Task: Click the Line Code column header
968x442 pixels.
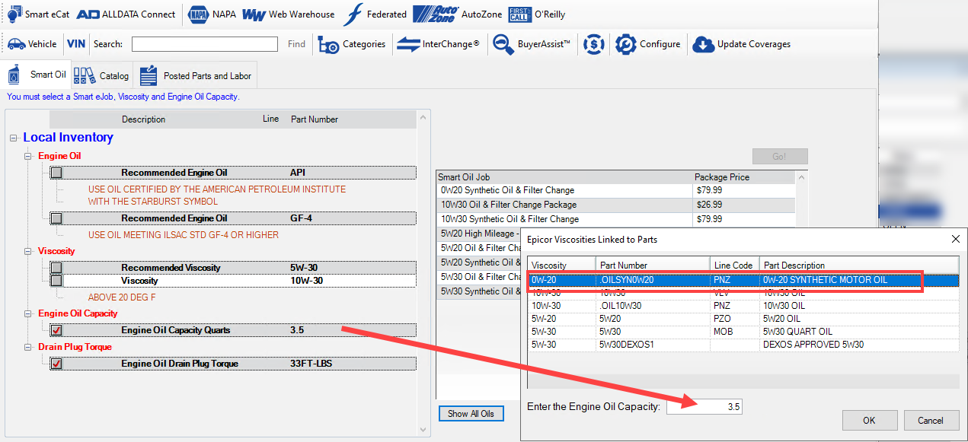Action: [x=735, y=266]
